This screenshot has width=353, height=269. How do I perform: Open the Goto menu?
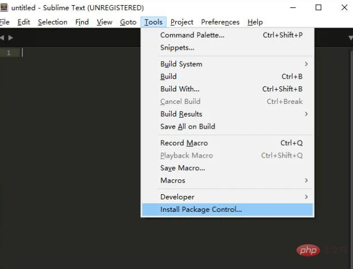[128, 22]
